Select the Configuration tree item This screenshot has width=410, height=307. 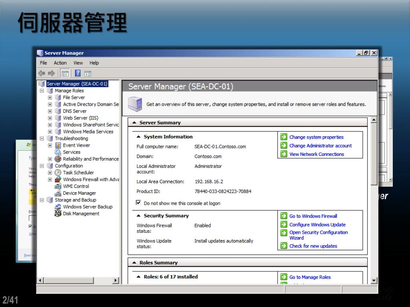click(x=69, y=166)
